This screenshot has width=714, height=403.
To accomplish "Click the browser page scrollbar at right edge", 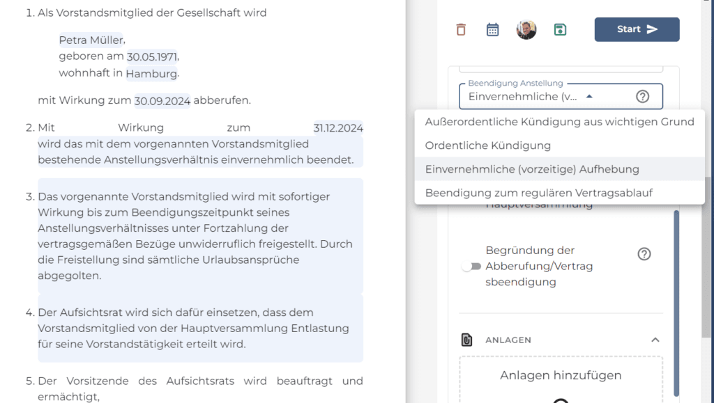I will coord(706,257).
